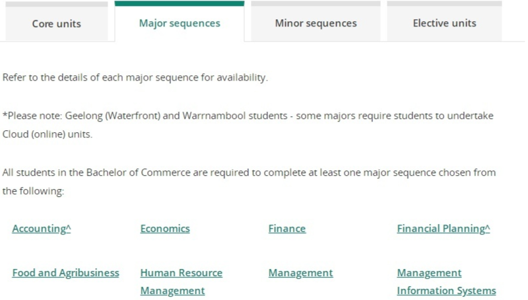Visit the Food and Agribusiness link
This screenshot has width=528, height=300.
pos(65,273)
